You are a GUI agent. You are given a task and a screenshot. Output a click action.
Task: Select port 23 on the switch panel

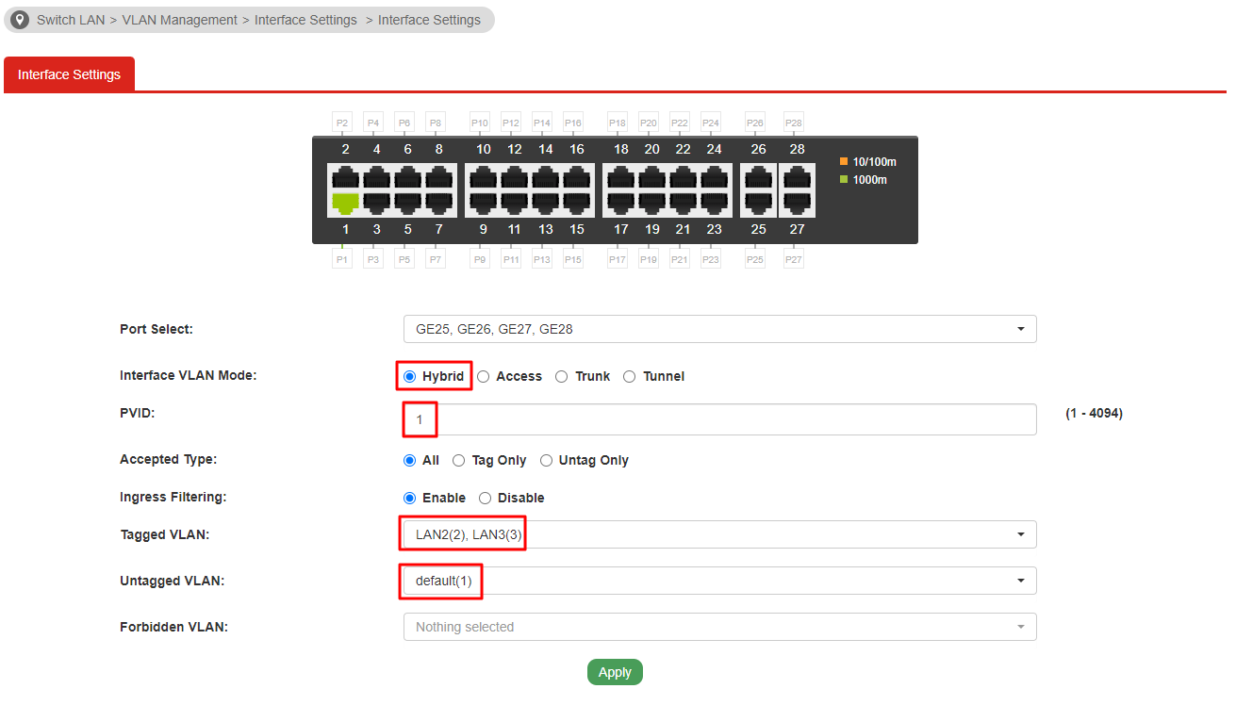tap(714, 202)
